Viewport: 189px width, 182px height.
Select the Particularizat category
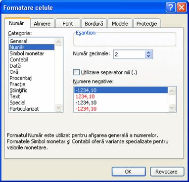click(24, 109)
